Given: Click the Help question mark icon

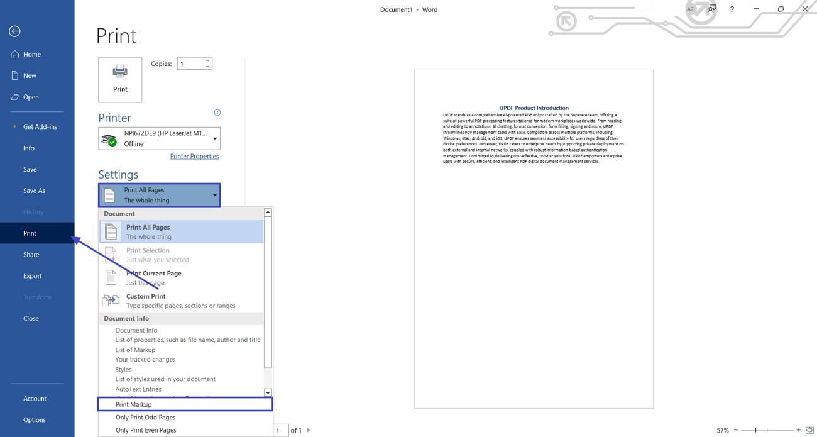Looking at the screenshot, I should tap(732, 9).
